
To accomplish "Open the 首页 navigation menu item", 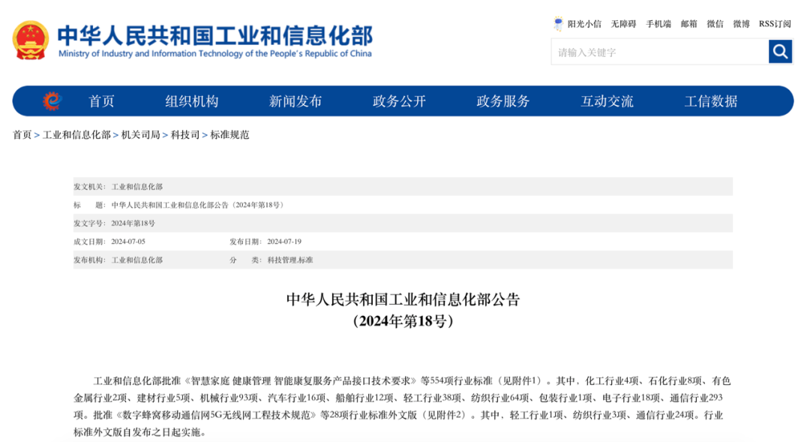I will pos(101,101).
